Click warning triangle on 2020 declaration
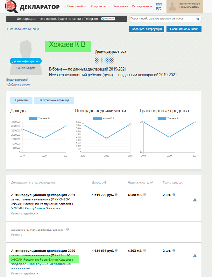The image size is (212, 277). tap(195, 256)
